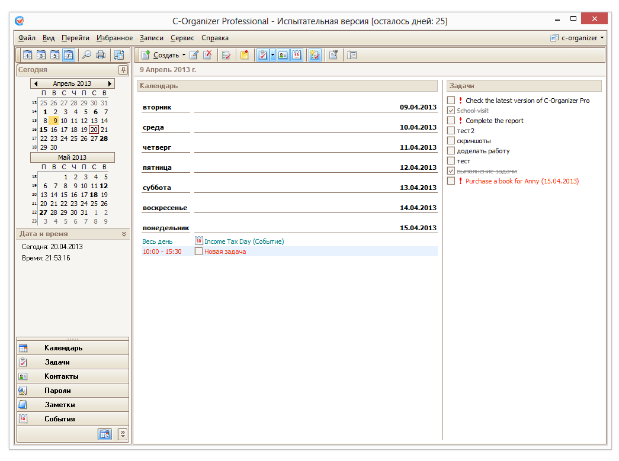
Task: Click the printer icon in toolbar
Action: 101,55
